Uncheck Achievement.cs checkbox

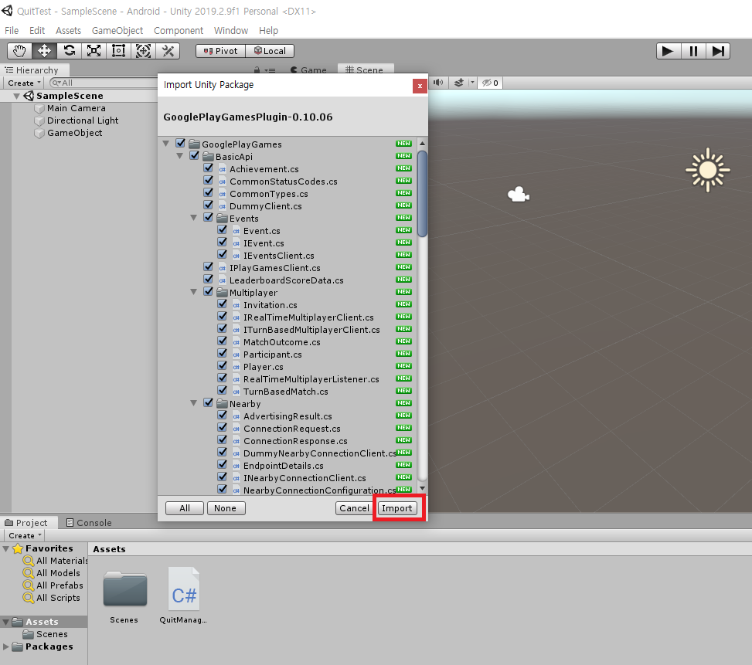(x=208, y=168)
